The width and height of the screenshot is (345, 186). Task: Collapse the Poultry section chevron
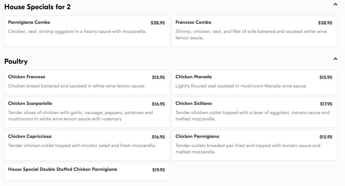click(335, 59)
